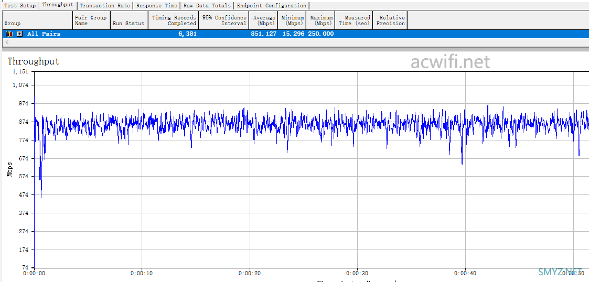Click the 774 y-axis label
The image size is (589, 282).
coord(24,140)
